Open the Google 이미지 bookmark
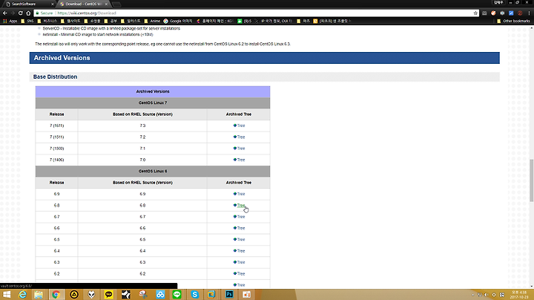 pos(178,21)
